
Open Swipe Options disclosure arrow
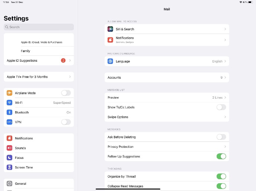[225, 117]
